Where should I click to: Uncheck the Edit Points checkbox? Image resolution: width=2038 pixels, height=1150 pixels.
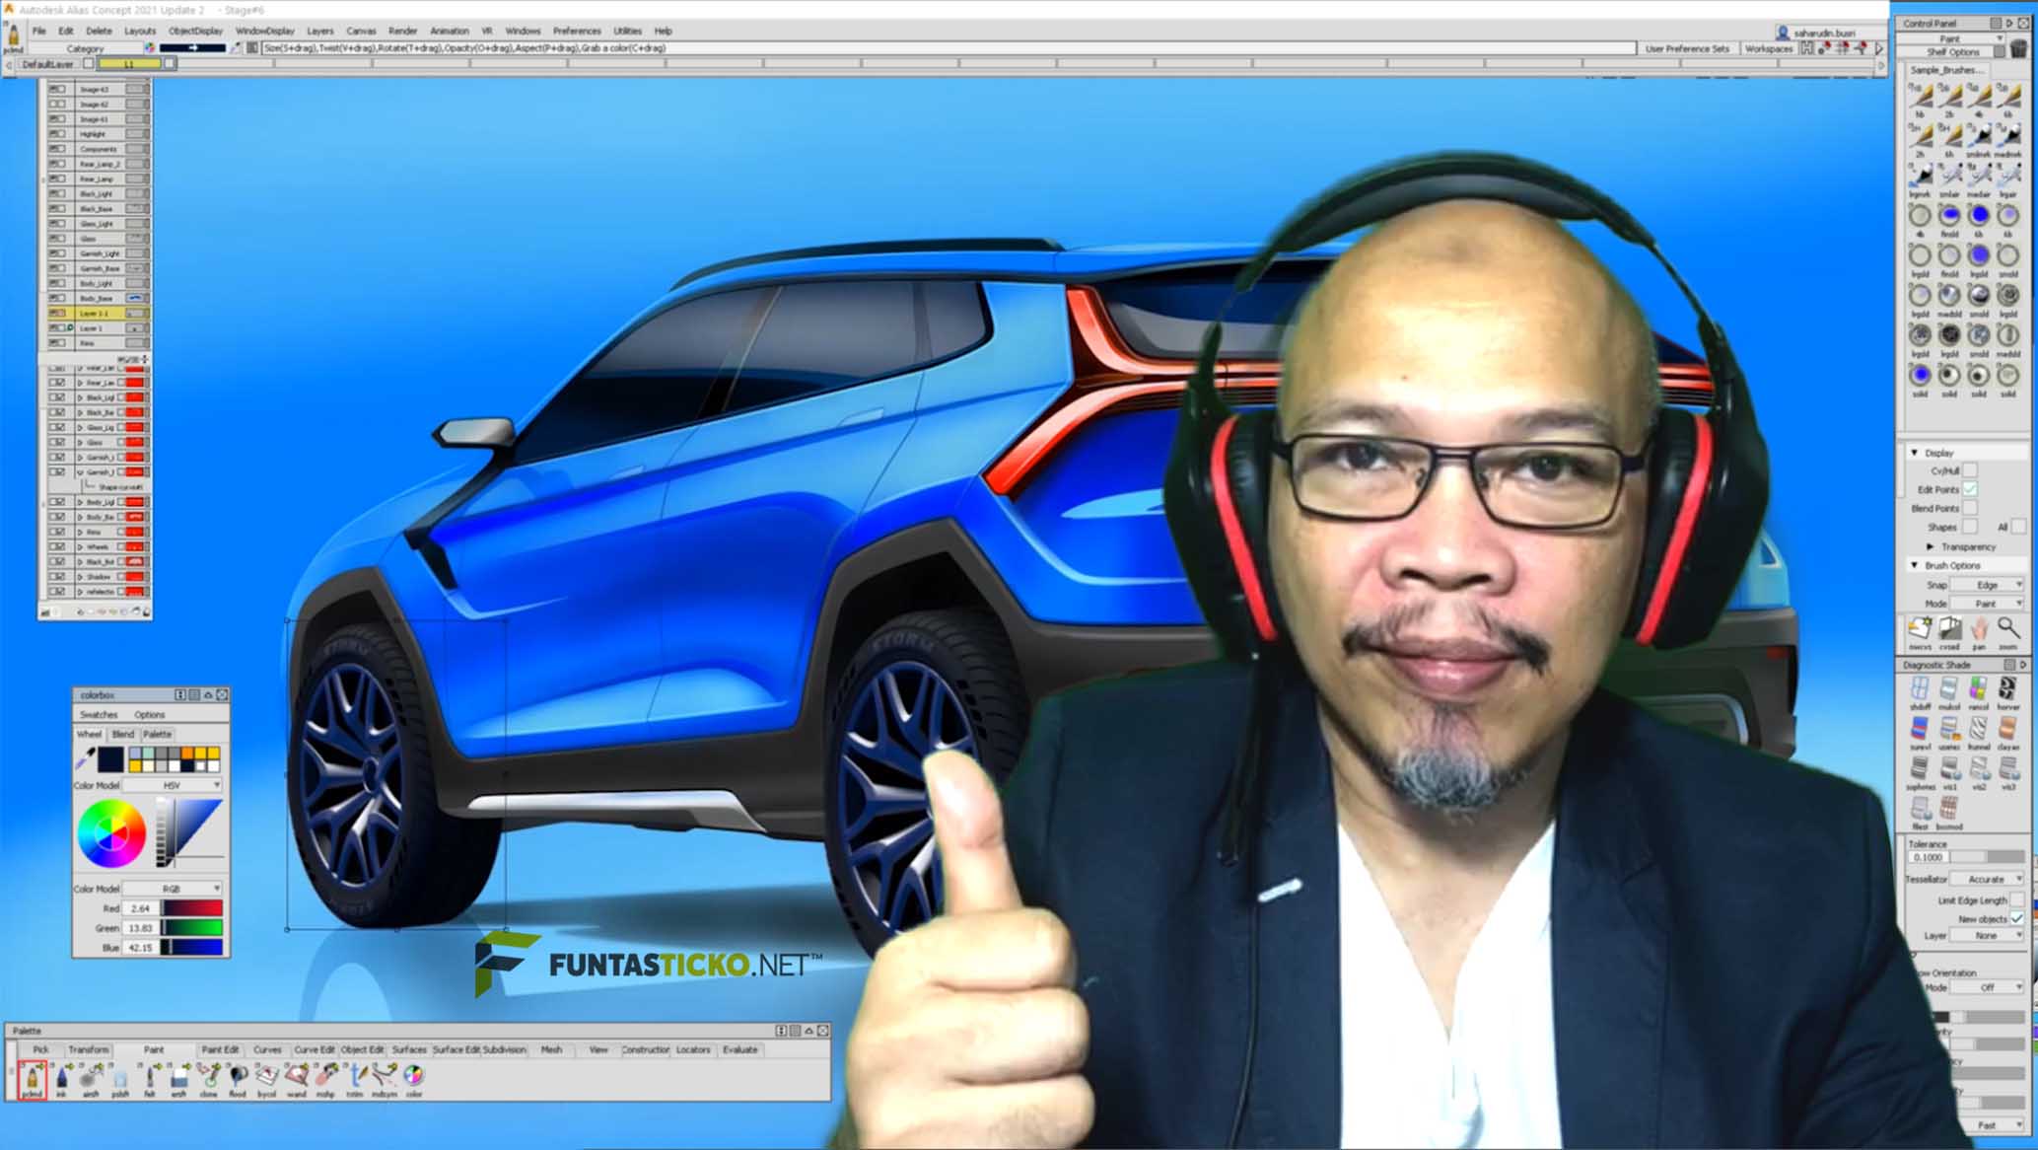point(1969,489)
